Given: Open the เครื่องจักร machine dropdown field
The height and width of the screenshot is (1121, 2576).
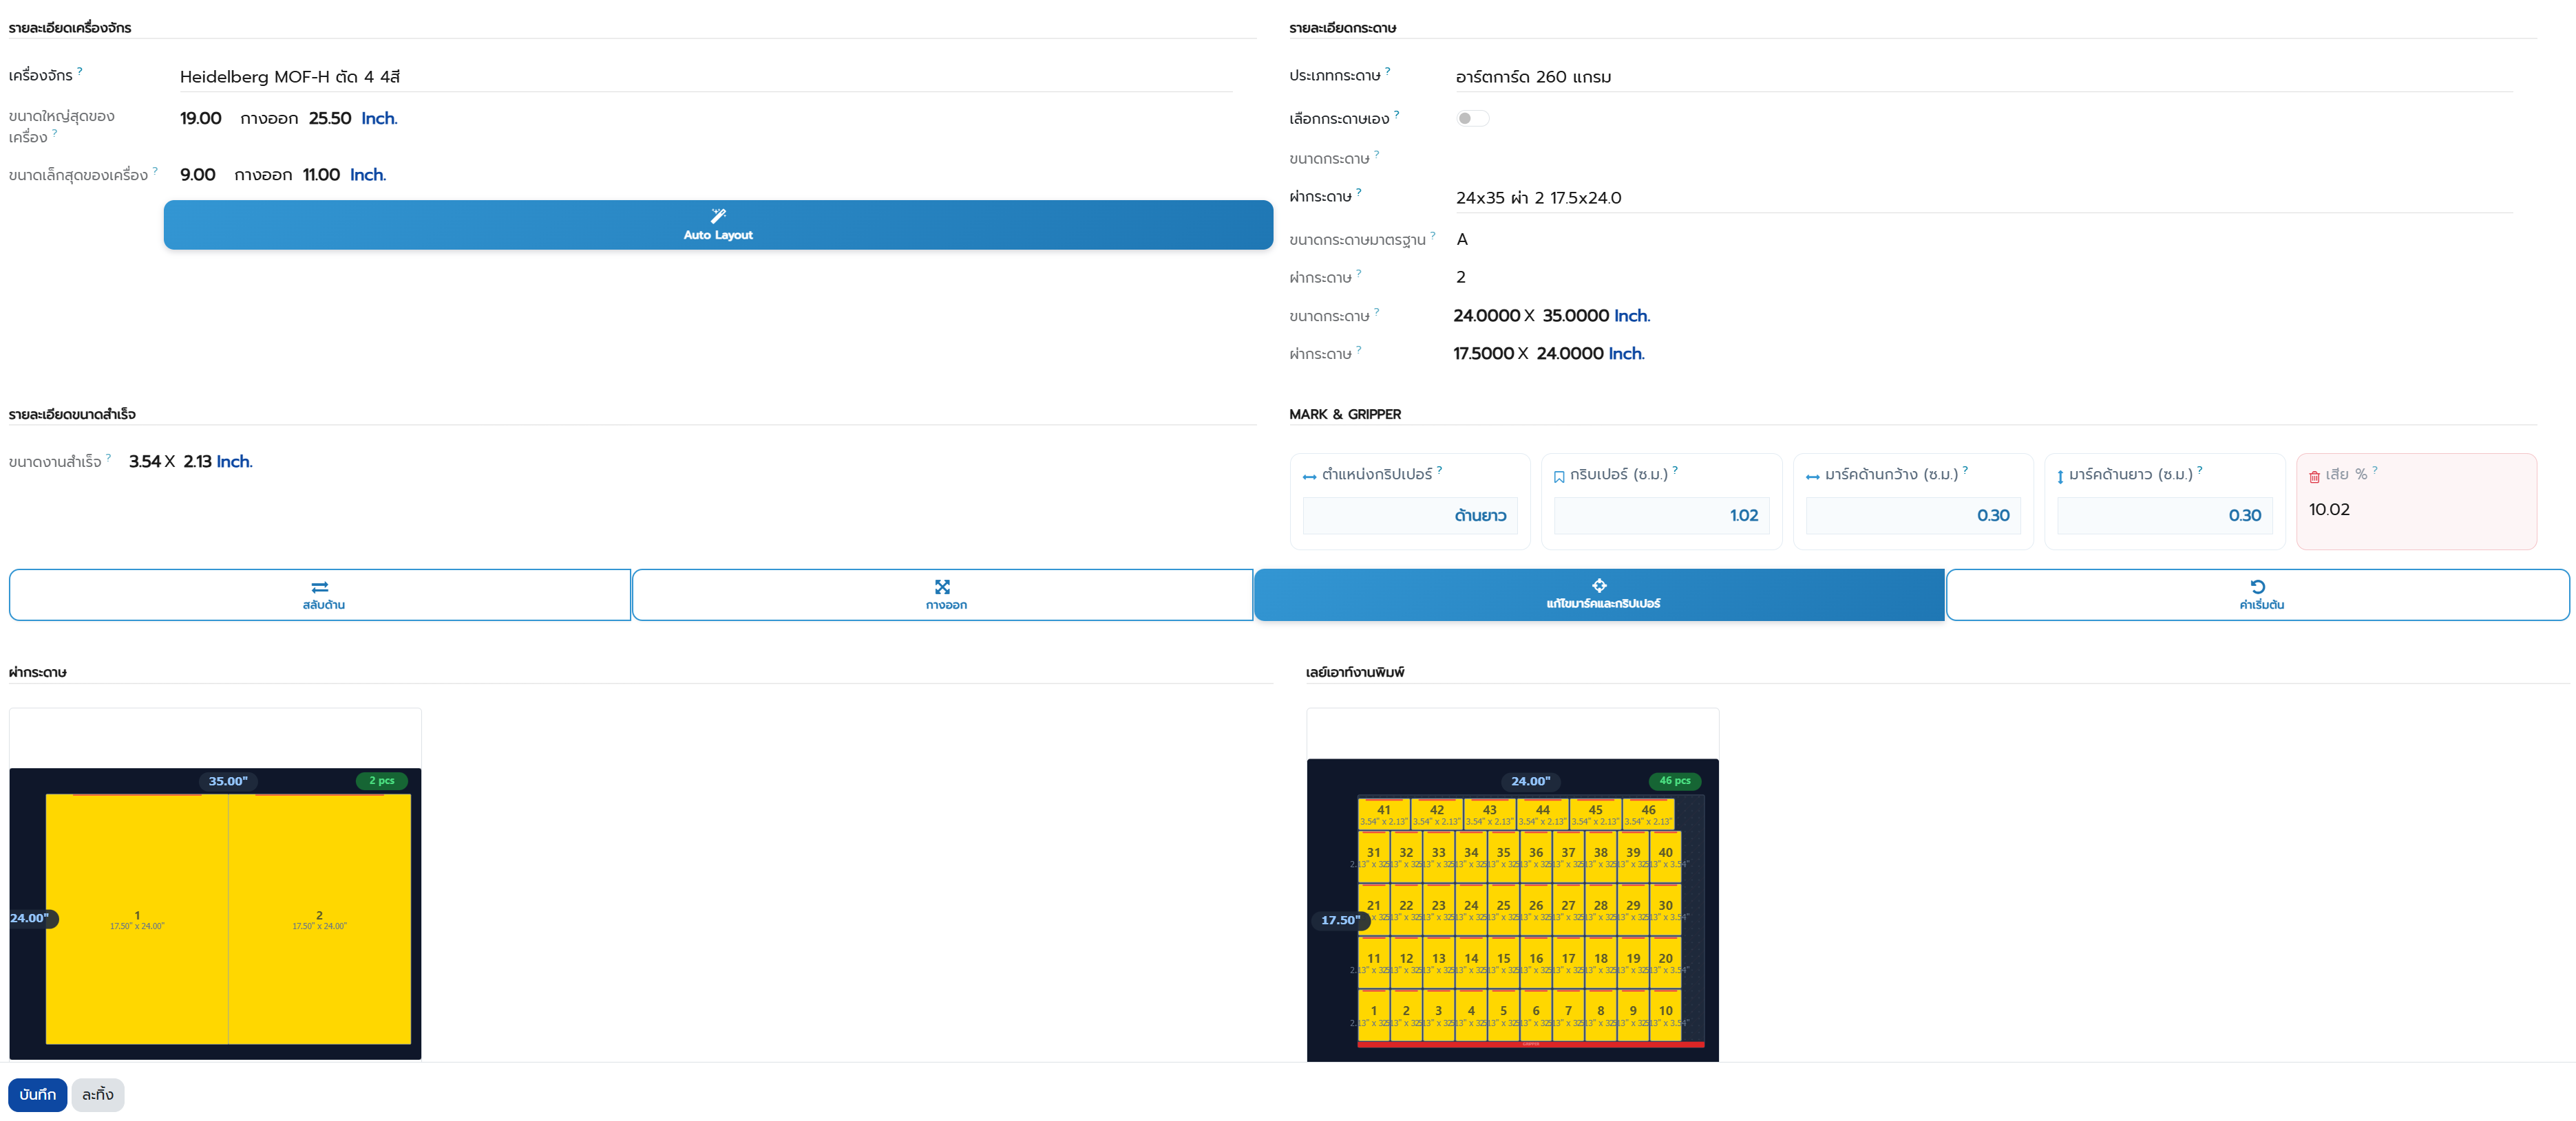Looking at the screenshot, I should (705, 77).
